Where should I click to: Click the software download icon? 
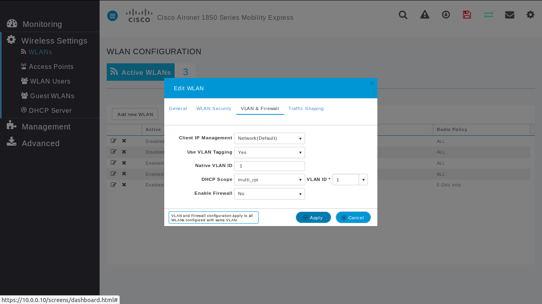coord(446,15)
